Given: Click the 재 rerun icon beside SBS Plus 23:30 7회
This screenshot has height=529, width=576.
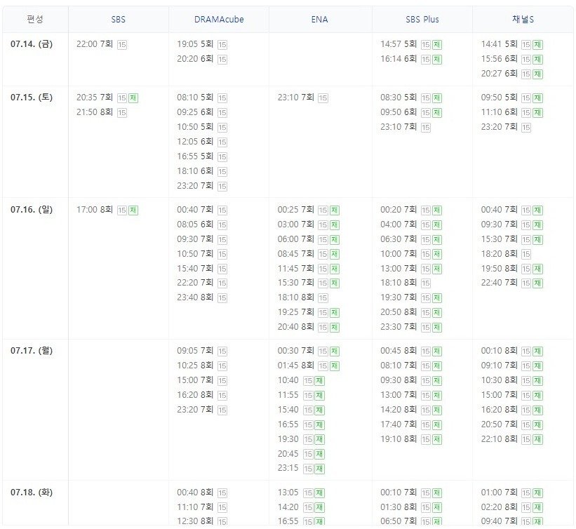Looking at the screenshot, I should click(437, 328).
